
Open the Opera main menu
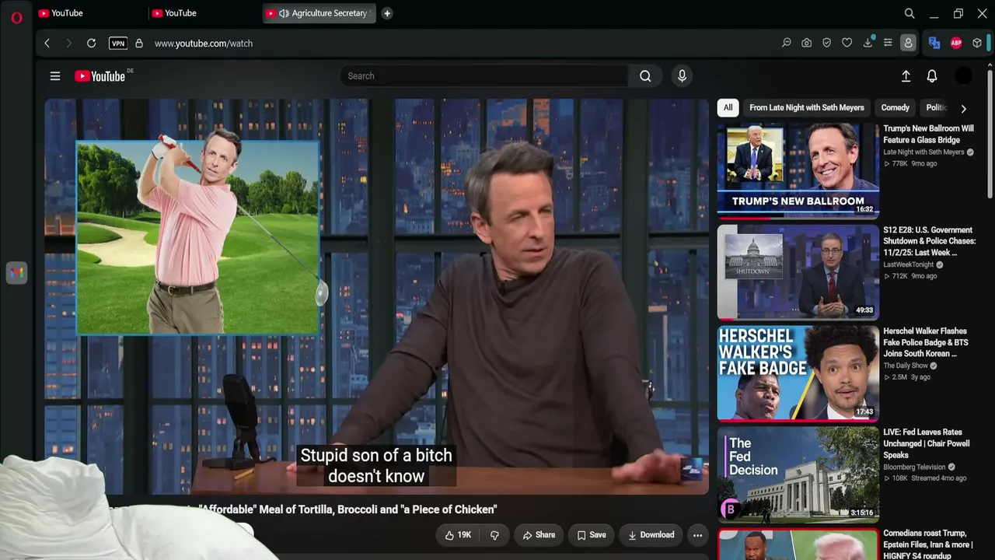(16, 17)
